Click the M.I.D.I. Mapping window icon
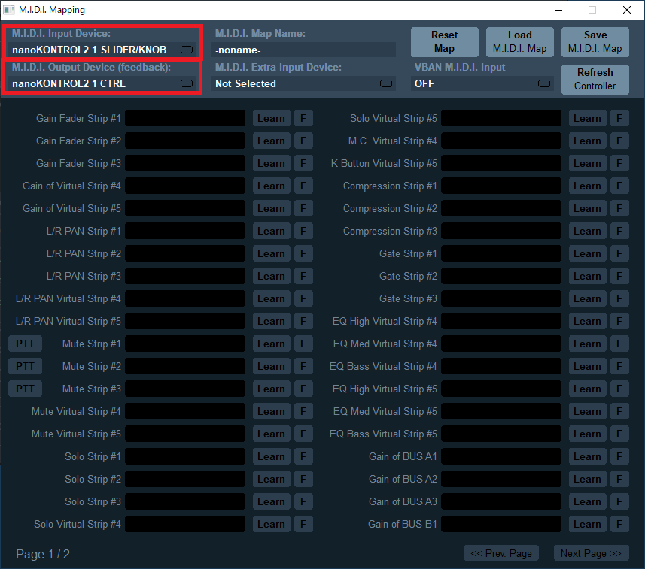This screenshot has width=645, height=569. click(8, 10)
